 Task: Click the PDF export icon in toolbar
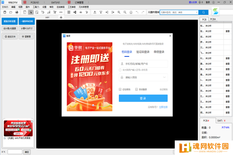tap(17, 12)
